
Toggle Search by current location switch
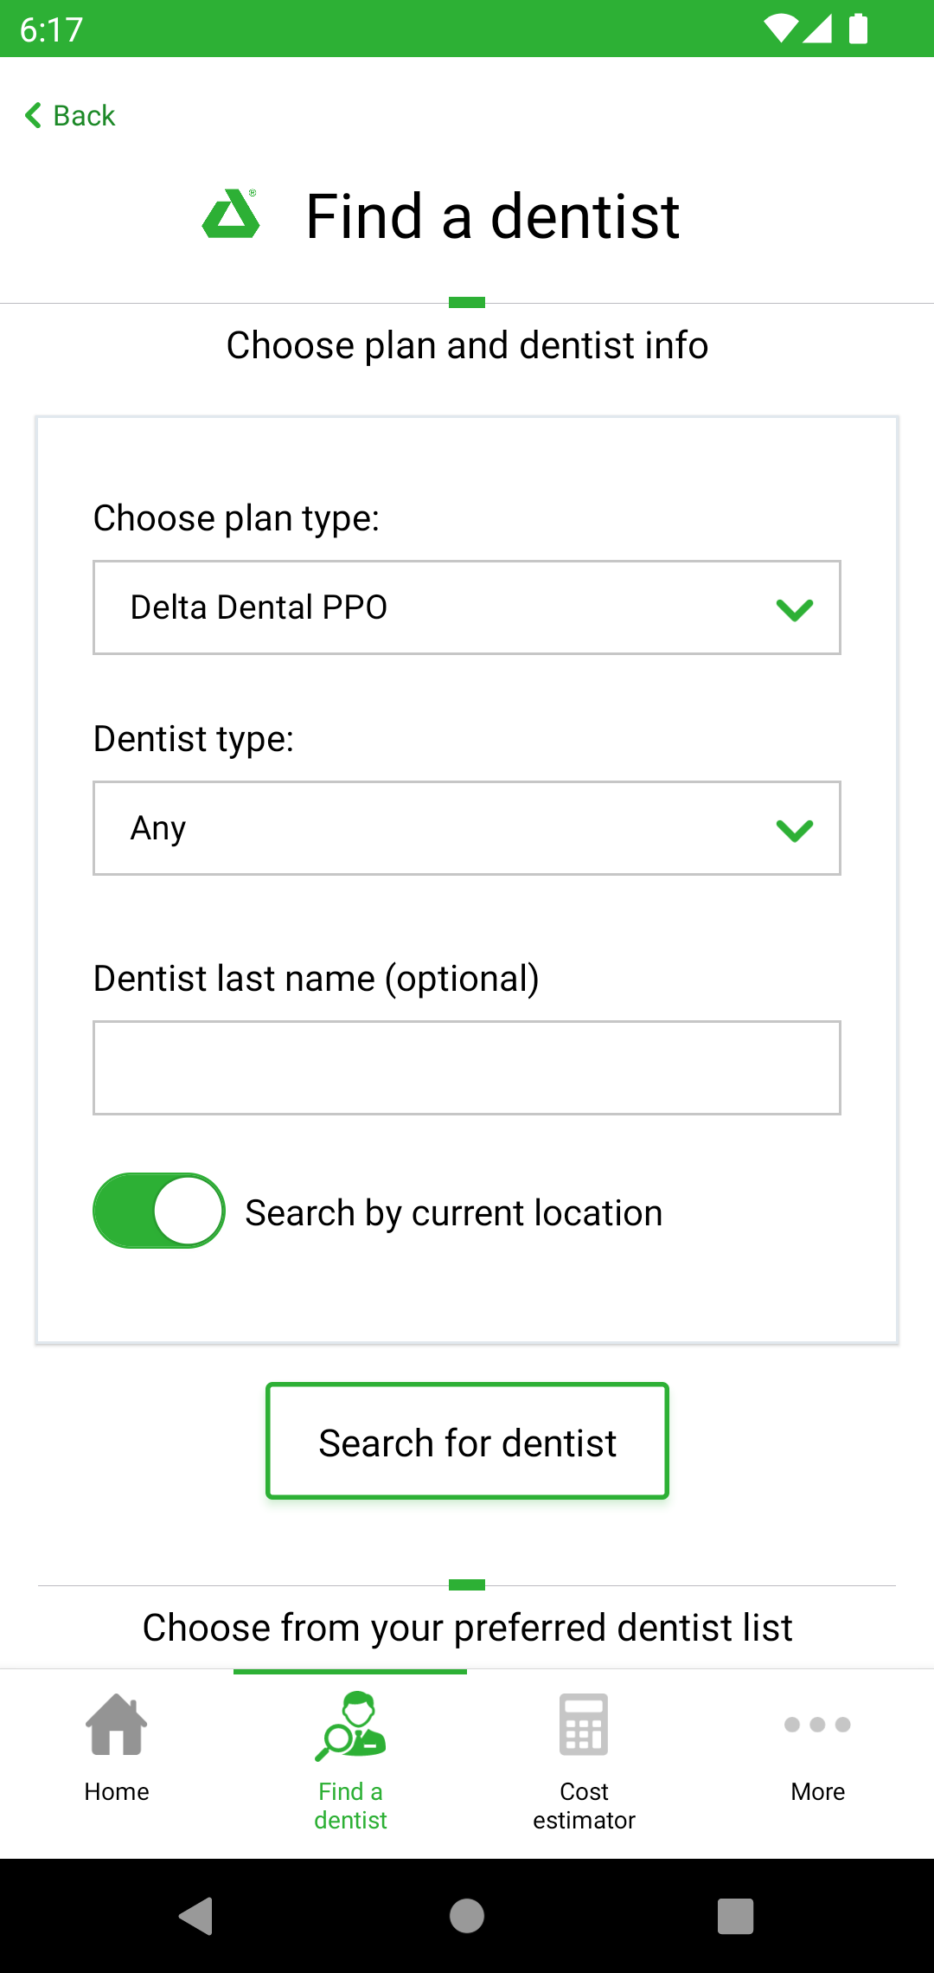[159, 1211]
